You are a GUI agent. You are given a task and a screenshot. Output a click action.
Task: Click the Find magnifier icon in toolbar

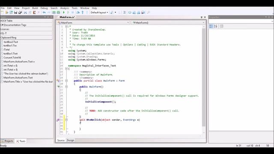point(149,12)
